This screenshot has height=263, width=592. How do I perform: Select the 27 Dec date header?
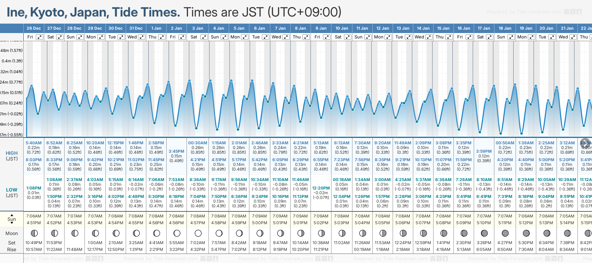[54, 28]
